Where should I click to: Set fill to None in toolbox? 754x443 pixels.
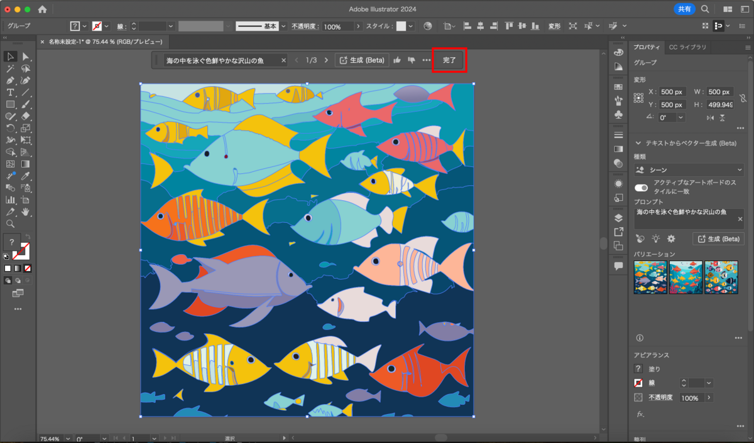coord(28,268)
